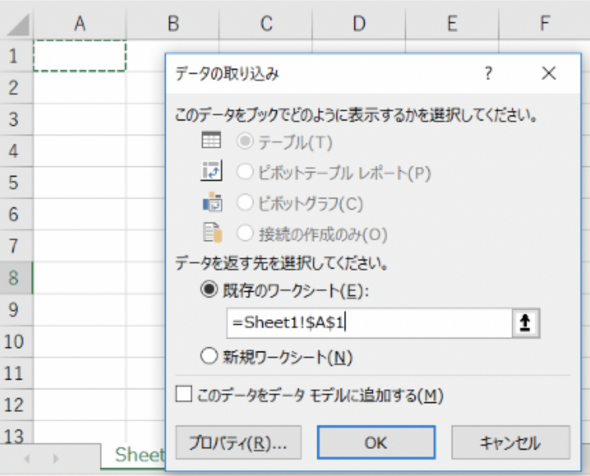Select the テーブル radio option

point(245,141)
